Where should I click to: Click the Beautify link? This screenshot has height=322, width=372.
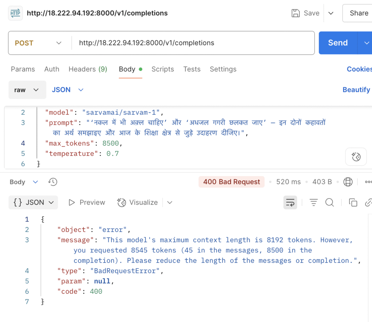(356, 90)
